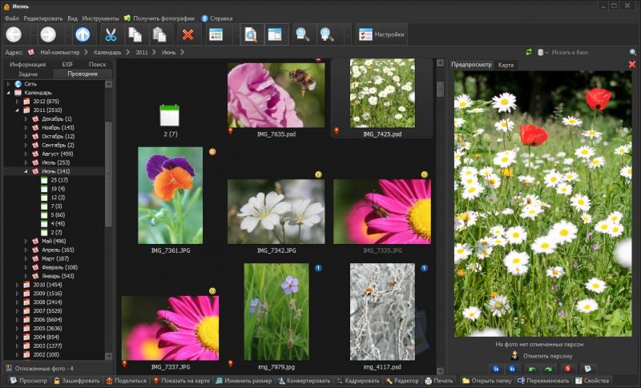
Task: Click the blue badge on img_4117.psd
Action: pyautogui.click(x=425, y=268)
